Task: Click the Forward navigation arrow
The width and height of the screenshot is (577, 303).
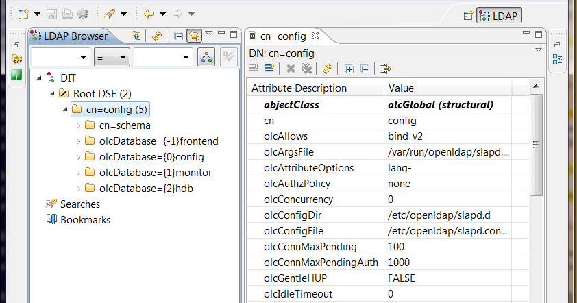Action: pos(177,14)
